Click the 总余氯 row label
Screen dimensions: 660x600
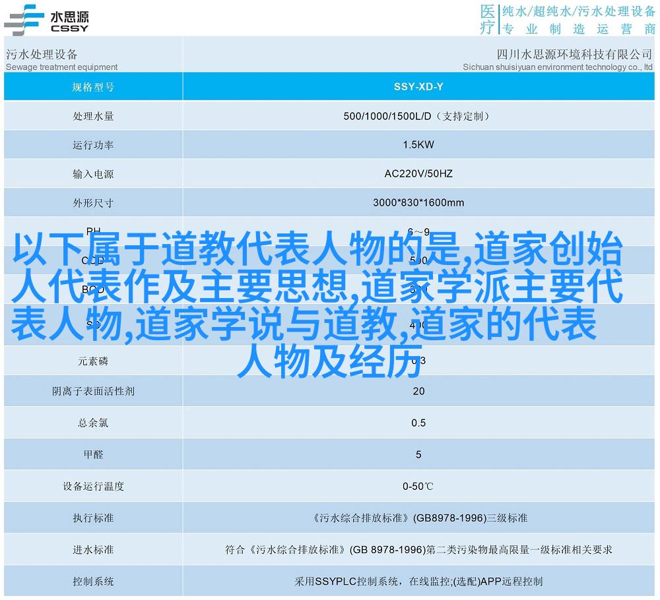[x=93, y=423]
